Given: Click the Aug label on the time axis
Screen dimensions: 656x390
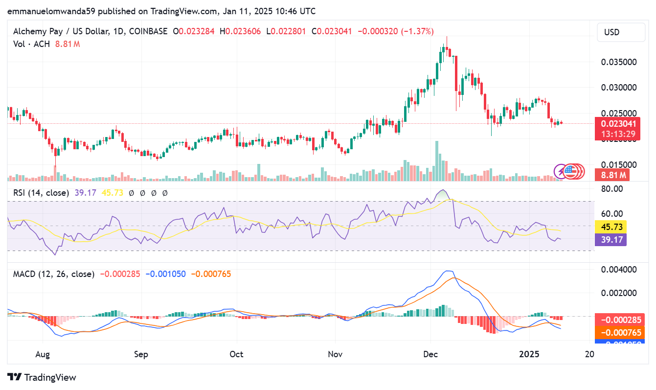Looking at the screenshot, I should [x=43, y=353].
